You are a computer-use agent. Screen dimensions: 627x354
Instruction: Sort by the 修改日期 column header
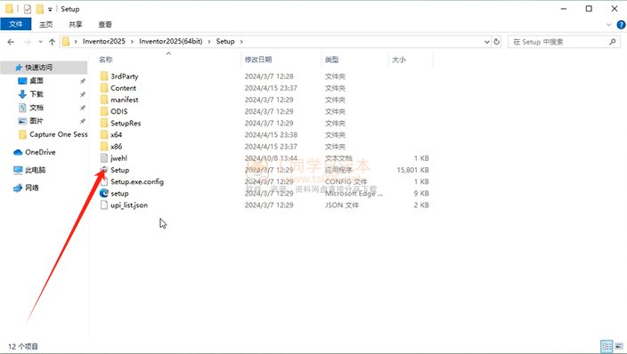click(258, 60)
